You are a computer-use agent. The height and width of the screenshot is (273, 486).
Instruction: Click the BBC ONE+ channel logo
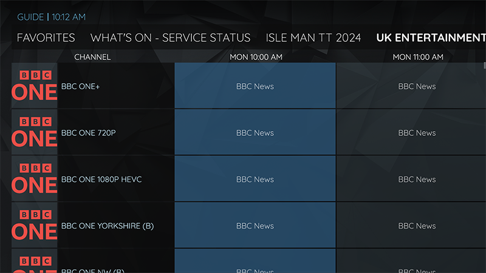pyautogui.click(x=35, y=86)
